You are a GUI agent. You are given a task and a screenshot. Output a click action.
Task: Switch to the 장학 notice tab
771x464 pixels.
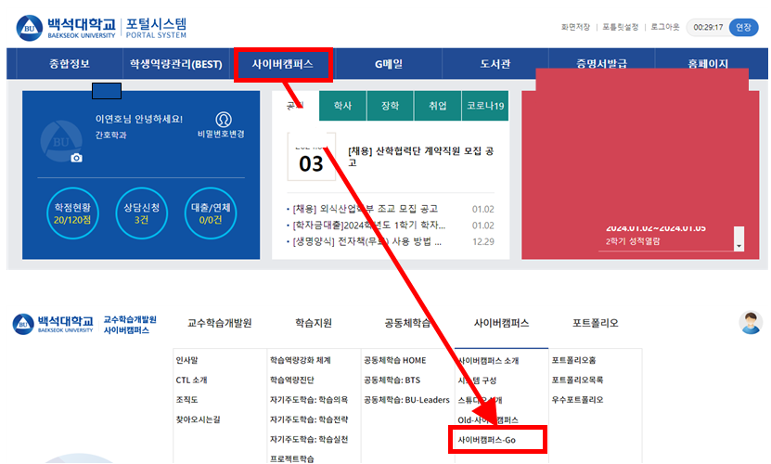391,106
